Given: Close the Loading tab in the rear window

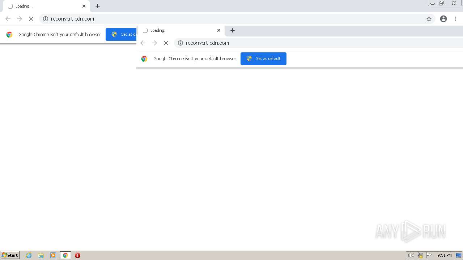Looking at the screenshot, I should tap(84, 6).
